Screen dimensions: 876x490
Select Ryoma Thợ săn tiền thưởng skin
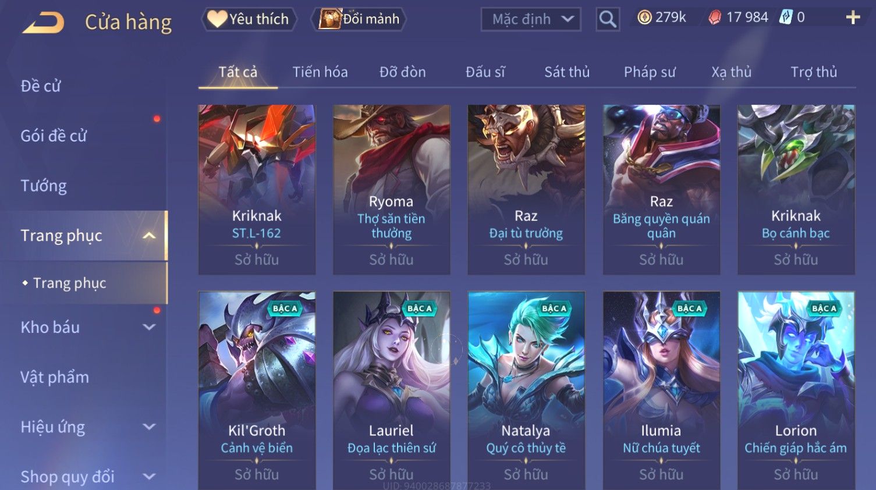point(391,190)
